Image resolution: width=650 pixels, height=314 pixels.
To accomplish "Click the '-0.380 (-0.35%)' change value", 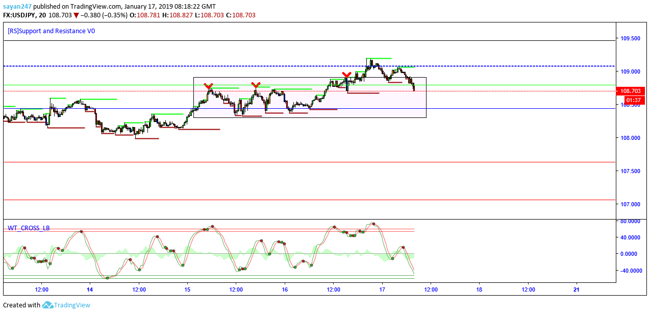I will 104,15.
